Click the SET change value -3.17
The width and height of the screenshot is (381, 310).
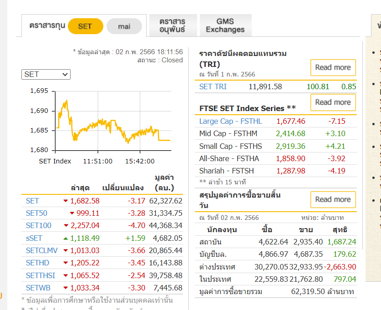[x=137, y=201]
